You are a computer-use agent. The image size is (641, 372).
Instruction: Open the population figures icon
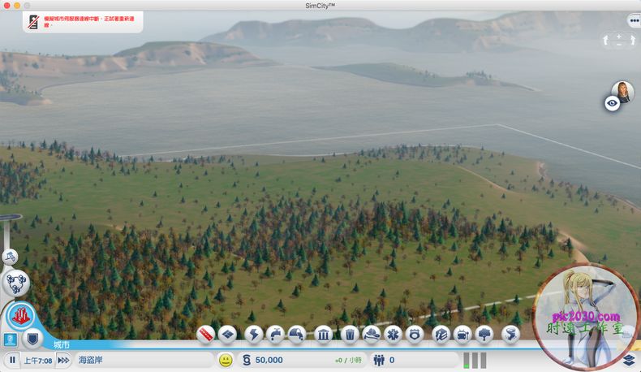(x=379, y=360)
